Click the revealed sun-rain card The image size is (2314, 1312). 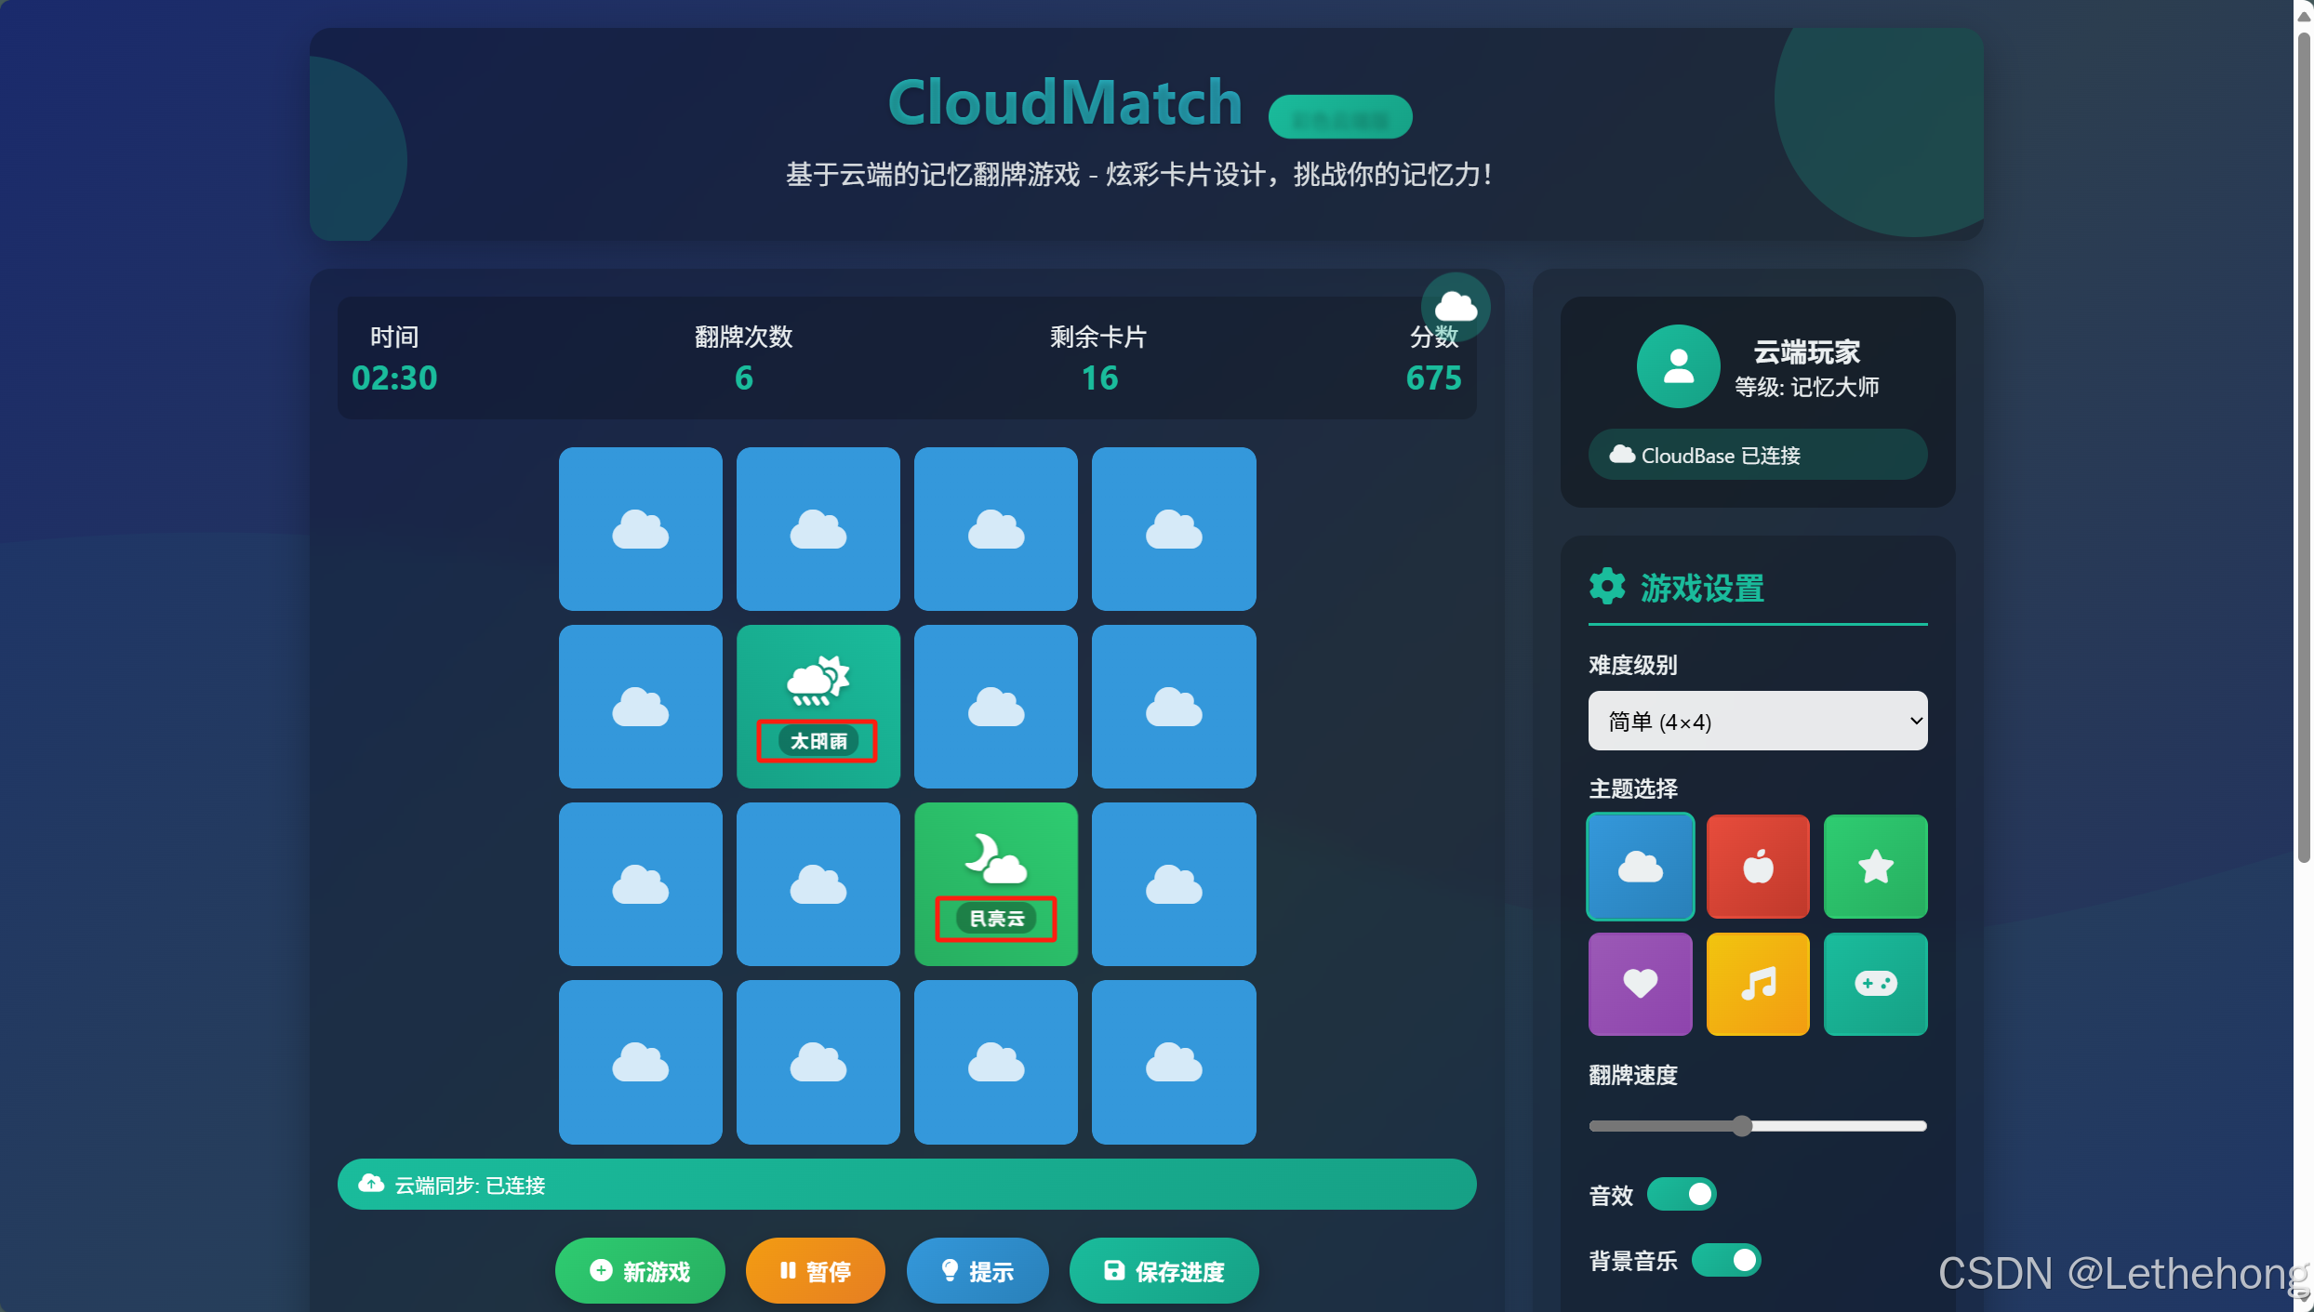point(818,706)
